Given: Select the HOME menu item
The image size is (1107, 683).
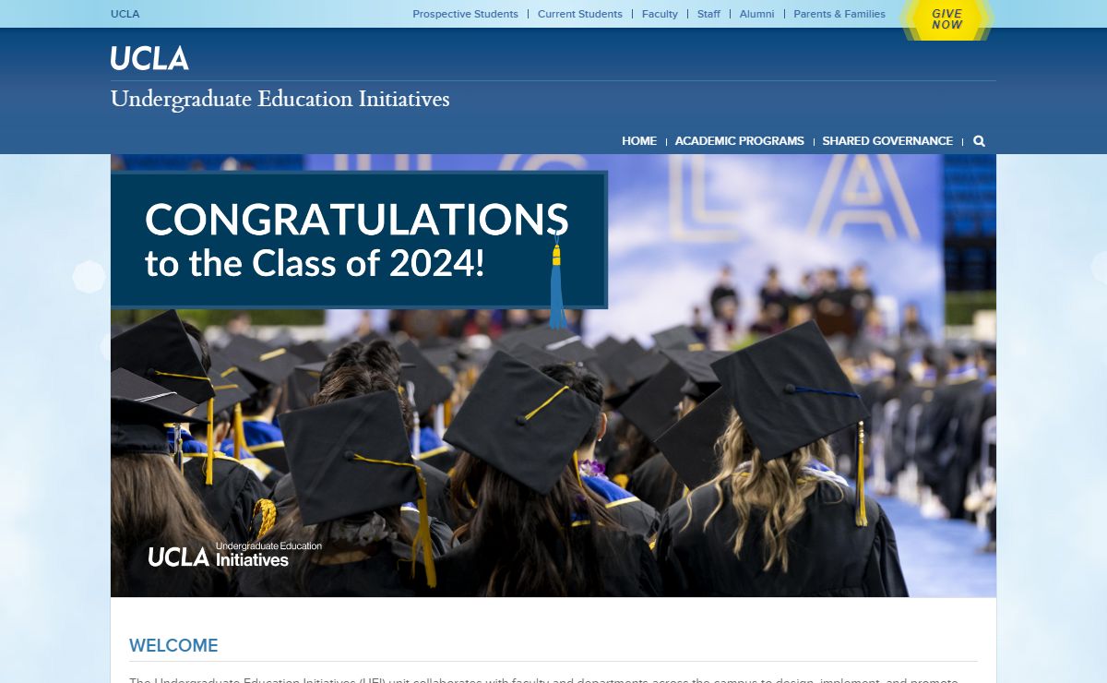Looking at the screenshot, I should pyautogui.click(x=639, y=141).
